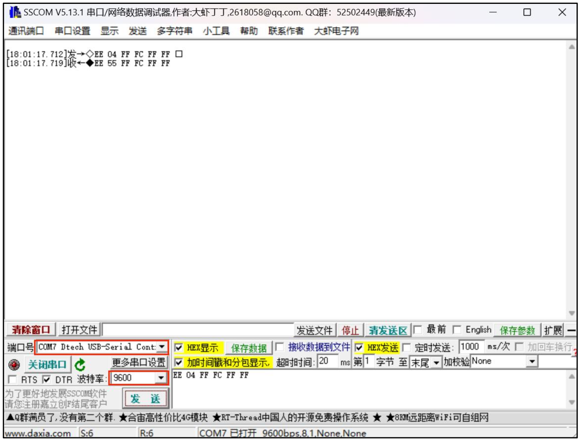
Task: Open the 显示 menu
Action: point(109,31)
